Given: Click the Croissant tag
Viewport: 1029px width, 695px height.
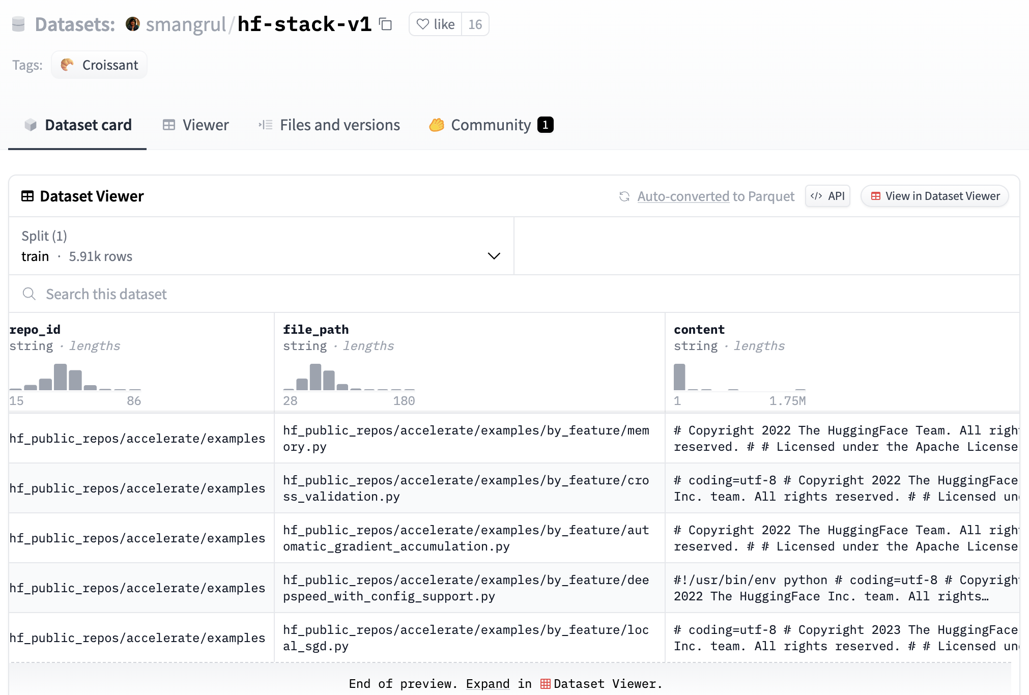Looking at the screenshot, I should coord(99,65).
